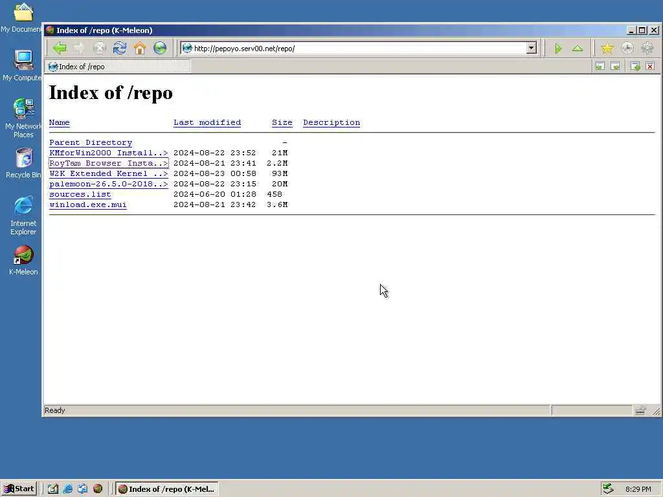This screenshot has height=497, width=663.
Task: Click Show Desktop in quick launch
Action: pyautogui.click(x=52, y=489)
